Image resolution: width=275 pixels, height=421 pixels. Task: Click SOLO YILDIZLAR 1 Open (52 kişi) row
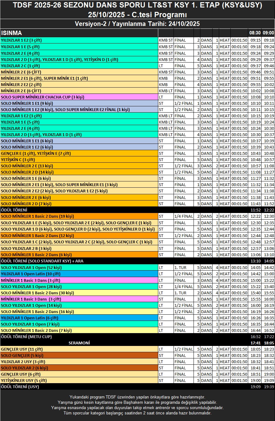[31, 267]
